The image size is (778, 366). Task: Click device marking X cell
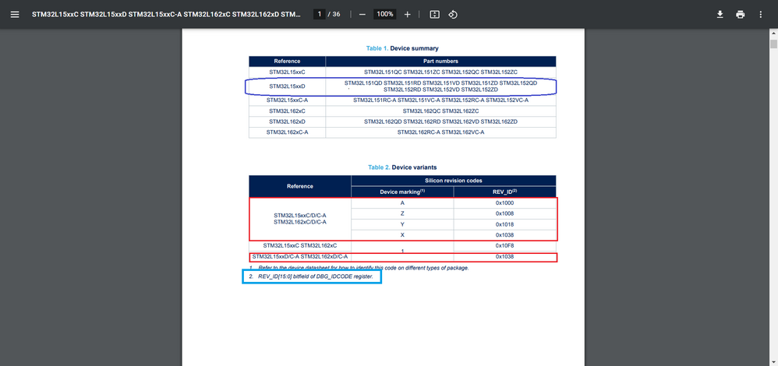coord(402,235)
